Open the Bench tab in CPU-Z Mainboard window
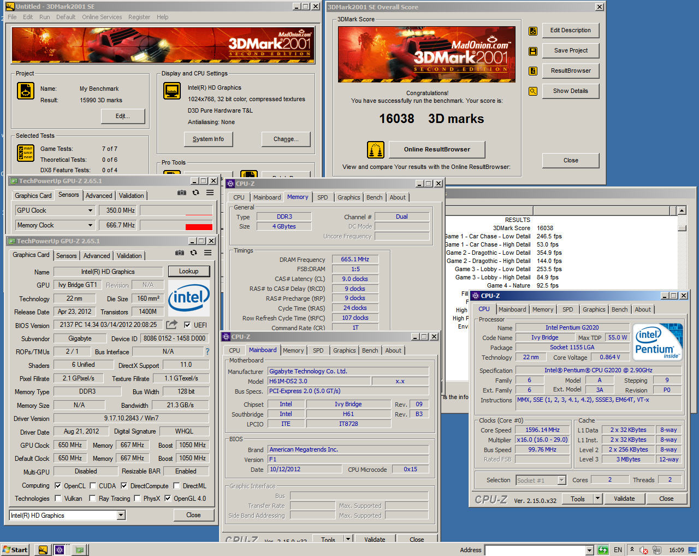This screenshot has height=556, width=699. click(370, 350)
